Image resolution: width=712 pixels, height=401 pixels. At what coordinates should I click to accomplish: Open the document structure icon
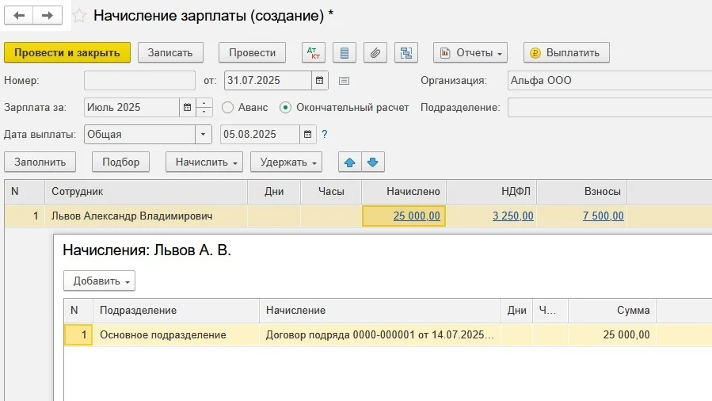[x=407, y=53]
